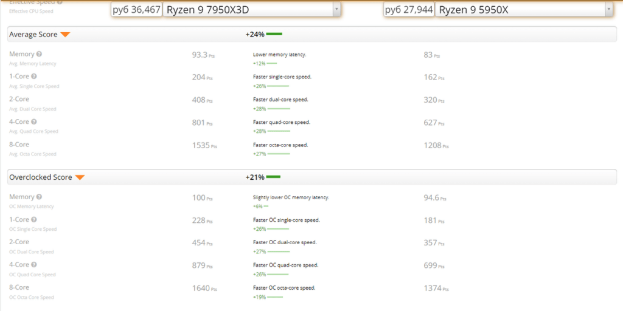Select the 801 Pts quad-core value
The image size is (623, 311).
(202, 123)
